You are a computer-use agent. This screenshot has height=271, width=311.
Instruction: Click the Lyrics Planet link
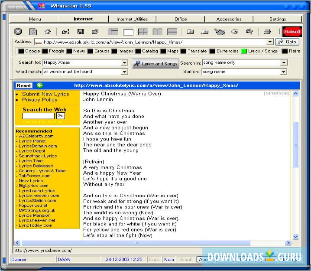click(x=32, y=141)
